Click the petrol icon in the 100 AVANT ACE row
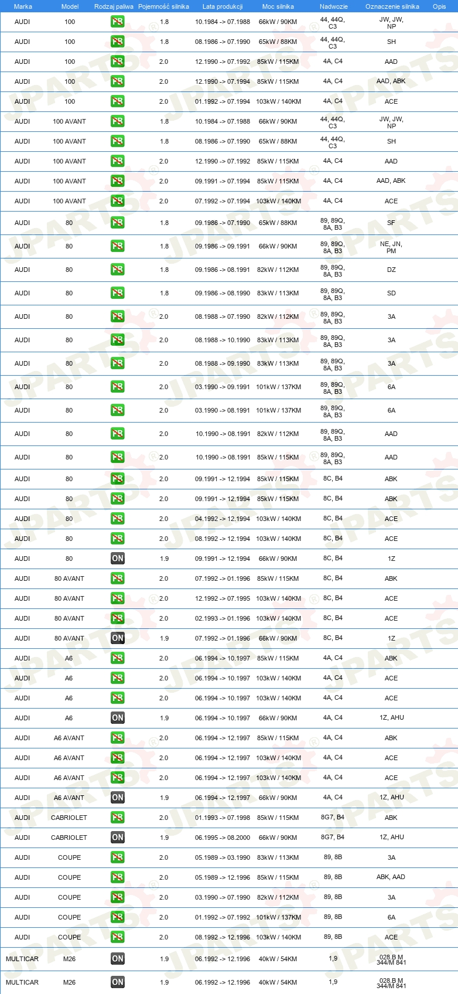458x994 pixels. [x=118, y=201]
